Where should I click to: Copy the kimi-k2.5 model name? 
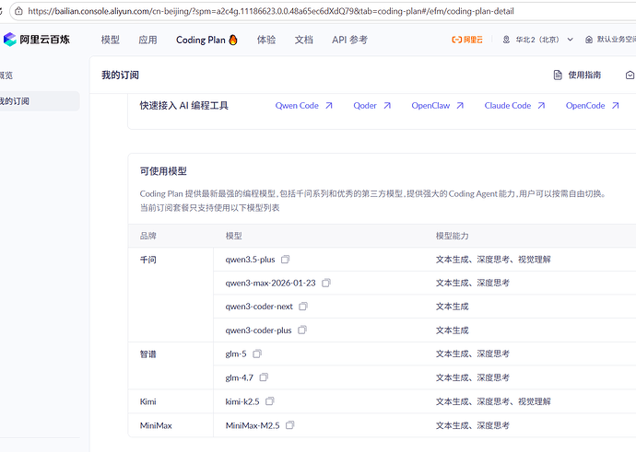(270, 401)
